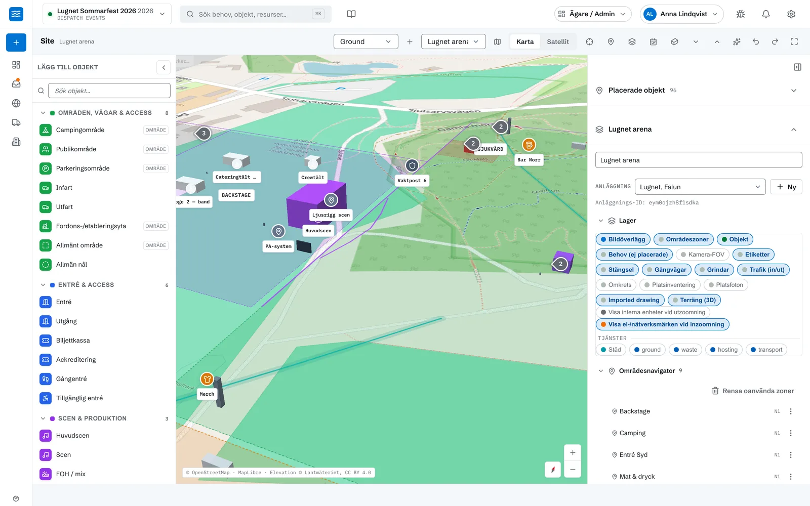
Task: Collapse the OMRÅDEN, VÄGAR & ACCESS group
Action: pos(43,113)
